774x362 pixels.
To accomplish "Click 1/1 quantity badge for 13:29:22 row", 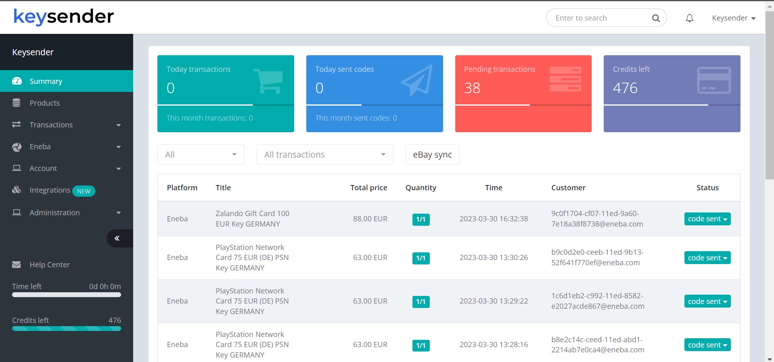I will 421,302.
